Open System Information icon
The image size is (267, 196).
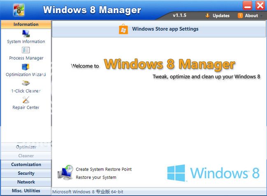point(26,34)
